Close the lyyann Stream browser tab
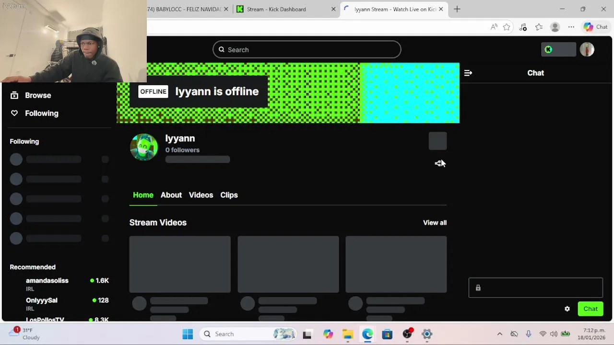614x345 pixels. 441,9
